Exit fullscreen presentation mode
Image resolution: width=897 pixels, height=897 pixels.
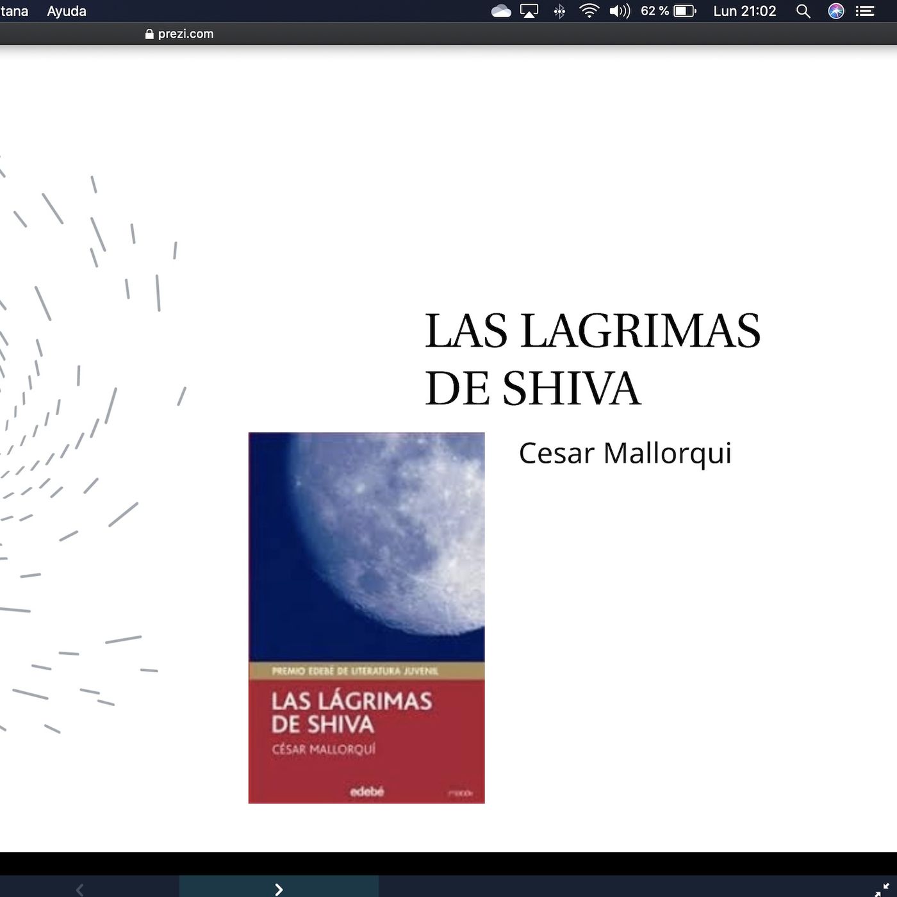click(x=880, y=889)
